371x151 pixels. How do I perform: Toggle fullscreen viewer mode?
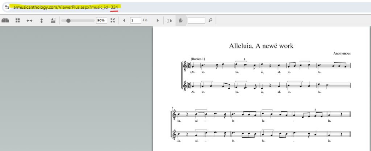(113, 20)
